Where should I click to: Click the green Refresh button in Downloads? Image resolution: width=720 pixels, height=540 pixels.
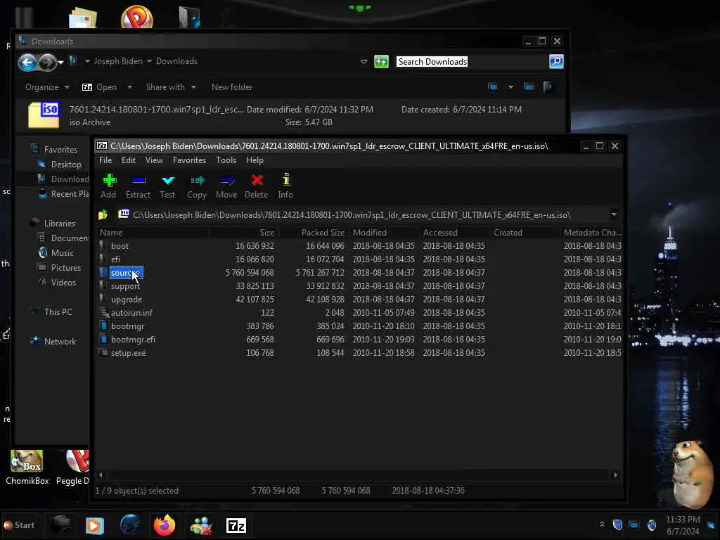pos(381,62)
